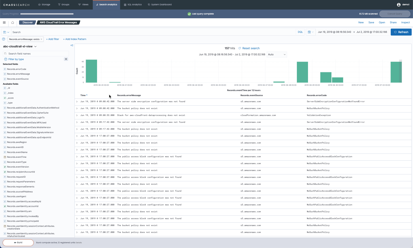Image resolution: width=413 pixels, height=248 pixels.
Task: Select the Records.eventSource selected field
Action: [18, 79]
